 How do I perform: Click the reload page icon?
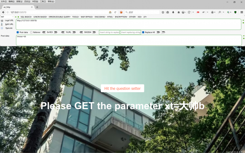pyautogui.click(x=115, y=12)
